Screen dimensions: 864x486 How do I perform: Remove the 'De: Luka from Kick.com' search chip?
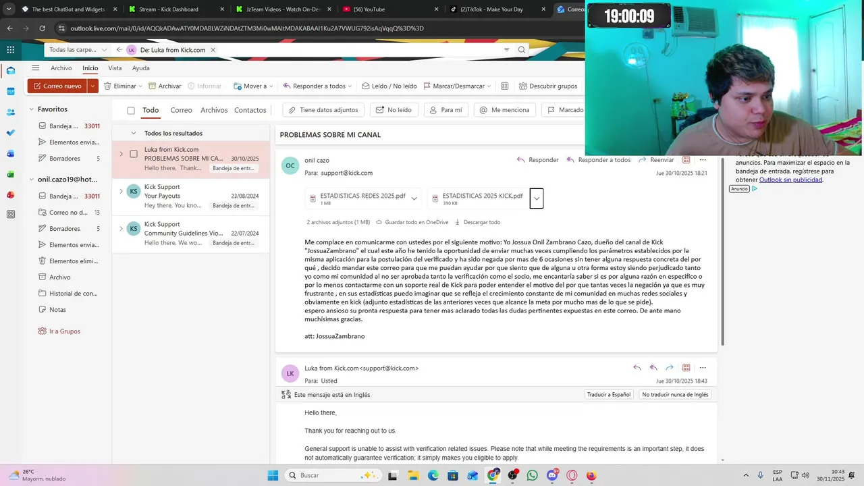tap(213, 50)
